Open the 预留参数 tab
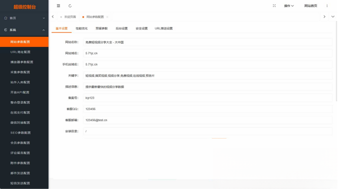The image size is (343, 189). click(x=102, y=28)
